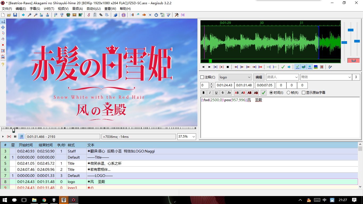Select the 帧(R) radio button
Screen dimensions: 363x204
pos(288,93)
